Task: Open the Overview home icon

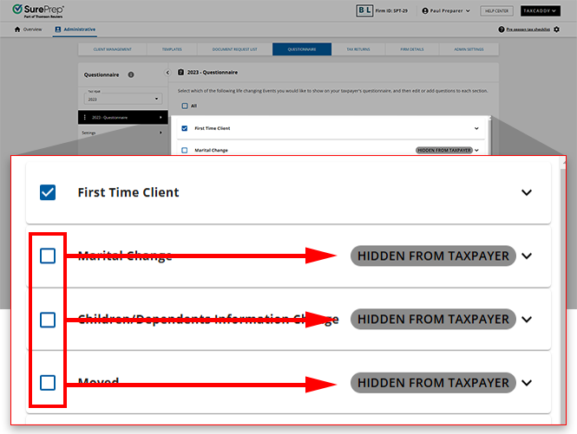Action: coord(17,29)
